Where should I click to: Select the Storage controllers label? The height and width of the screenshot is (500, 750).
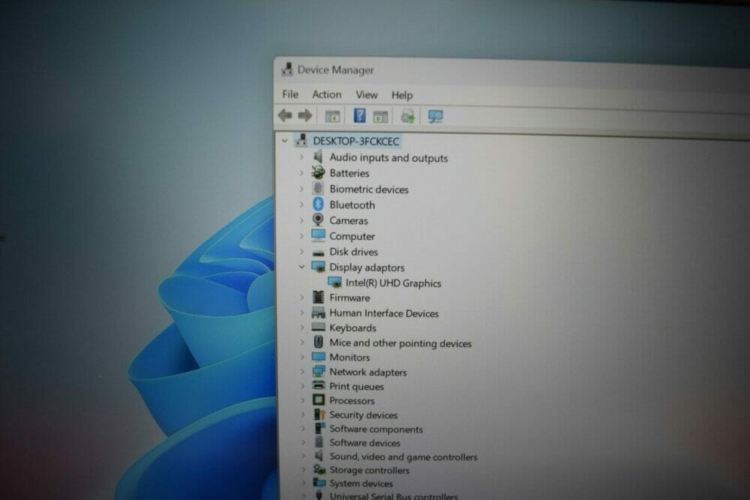[369, 470]
